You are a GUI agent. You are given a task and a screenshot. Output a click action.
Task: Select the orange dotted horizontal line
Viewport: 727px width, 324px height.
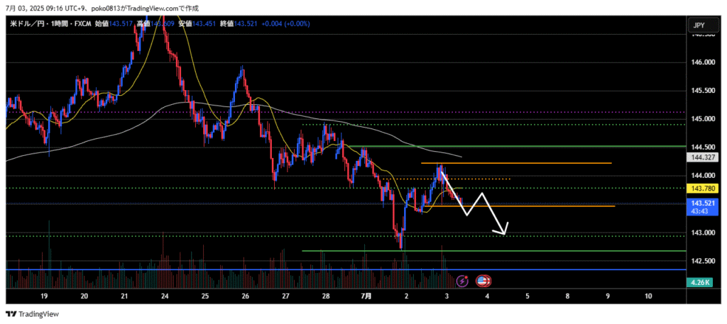(483, 179)
